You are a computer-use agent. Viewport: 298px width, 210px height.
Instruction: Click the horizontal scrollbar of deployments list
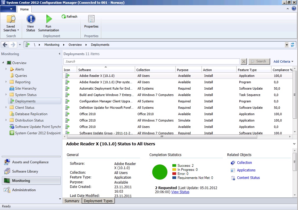(162, 137)
